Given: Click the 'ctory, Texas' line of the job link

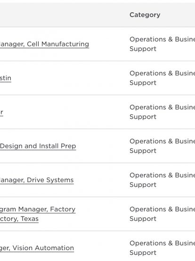Looking at the screenshot, I should pos(19,219).
